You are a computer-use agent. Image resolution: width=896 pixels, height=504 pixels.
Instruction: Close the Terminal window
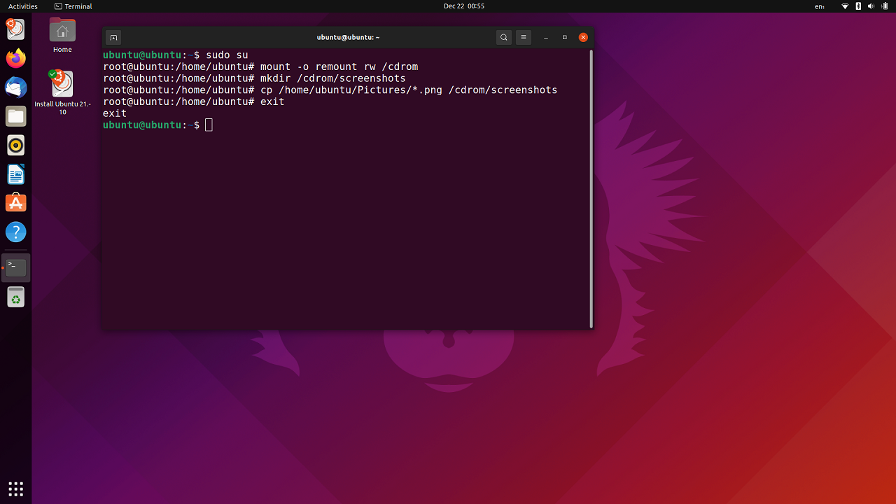point(583,38)
